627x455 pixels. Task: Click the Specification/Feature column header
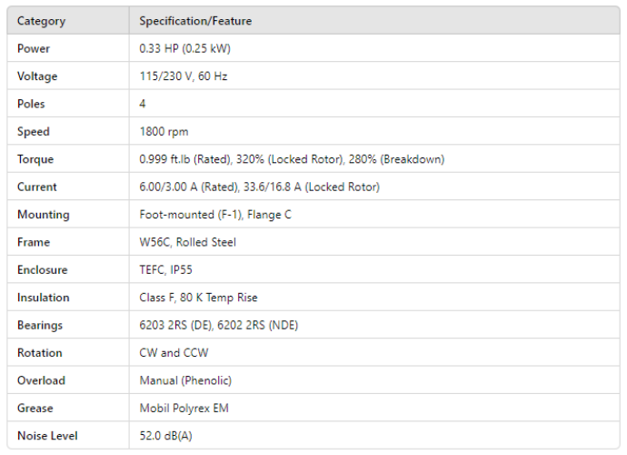point(195,21)
